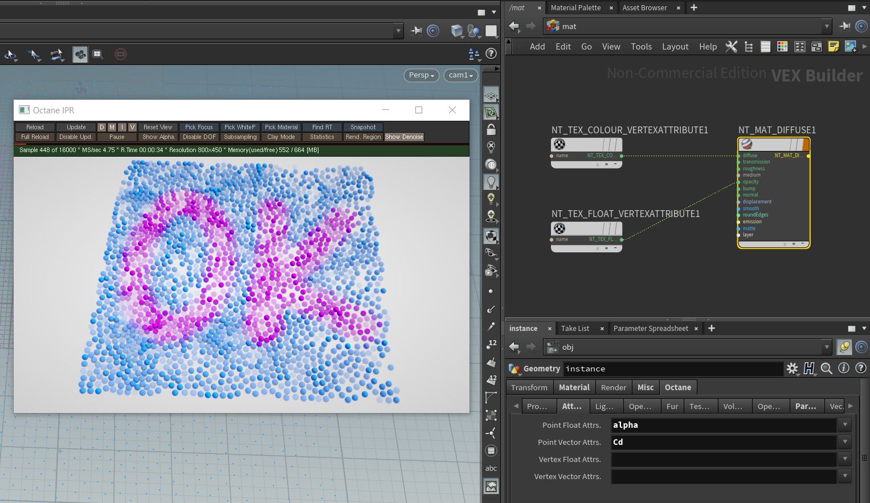Viewport: 870px width, 503px height.
Task: Click the Snapshot button in Octane IPR
Action: pyautogui.click(x=363, y=127)
